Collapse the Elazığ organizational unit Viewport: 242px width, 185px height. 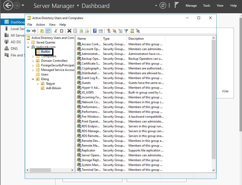tap(33, 79)
